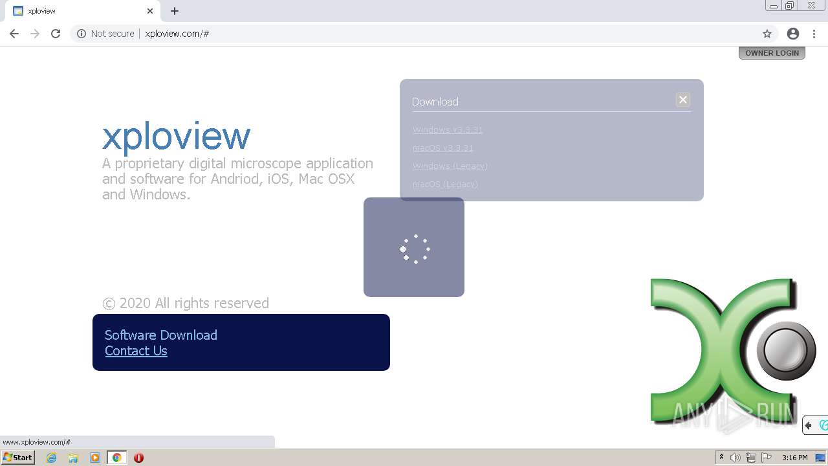828x466 pixels.
Task: Click the xploview heading text
Action: pyautogui.click(x=176, y=136)
